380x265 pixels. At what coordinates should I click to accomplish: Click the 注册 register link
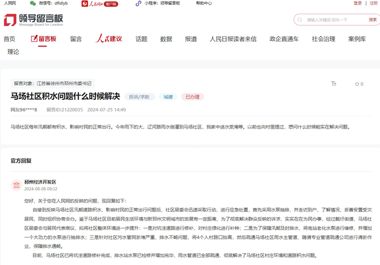pos(373,3)
